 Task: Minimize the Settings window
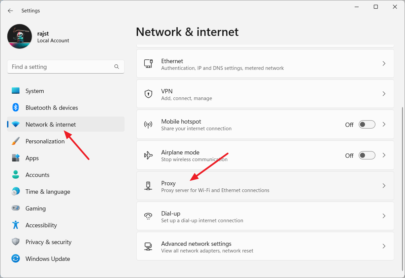[357, 7]
